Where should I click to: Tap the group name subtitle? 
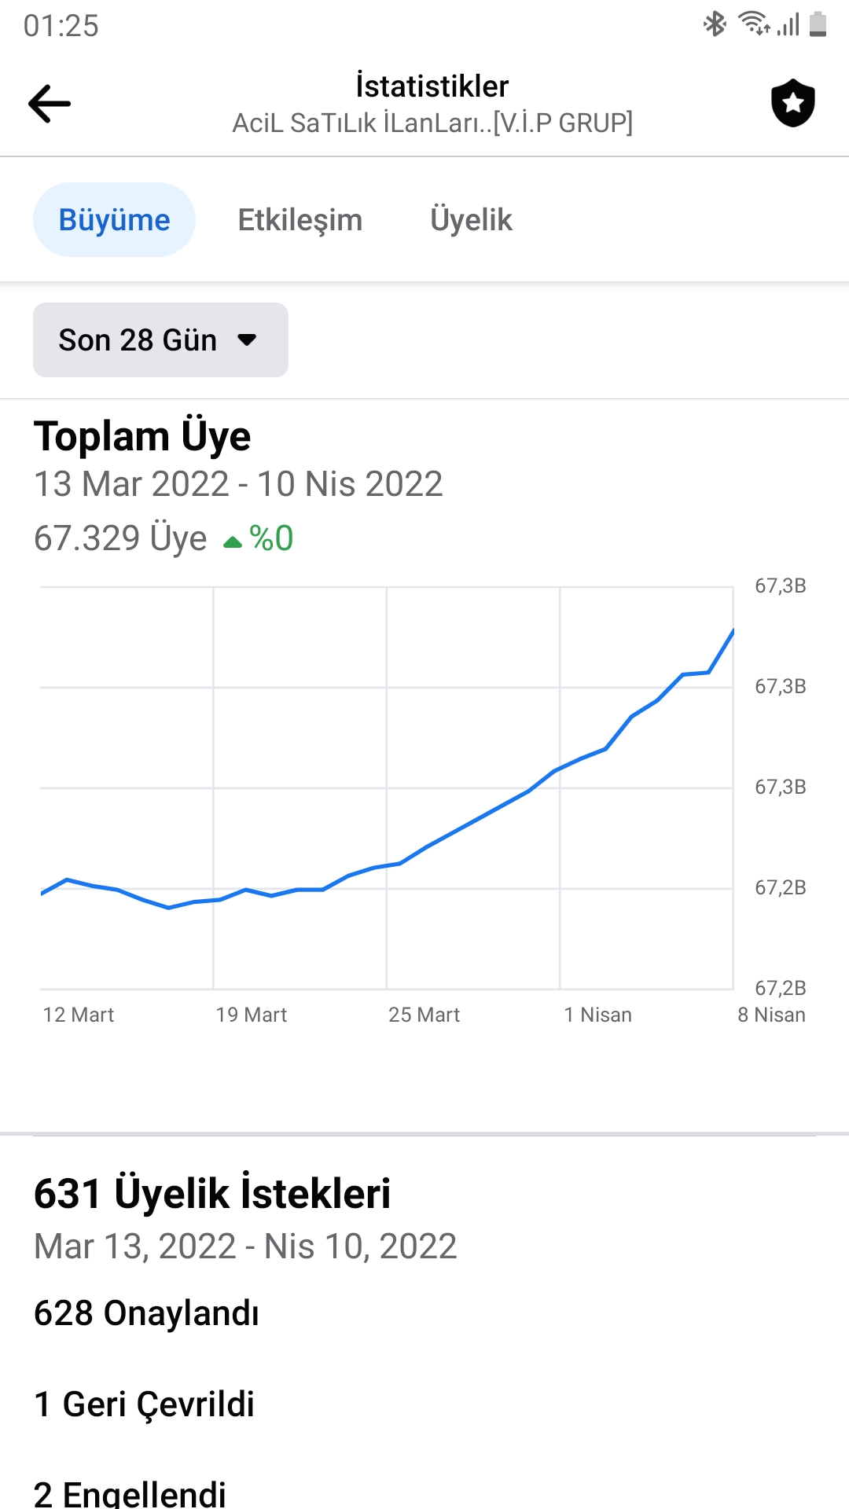432,123
